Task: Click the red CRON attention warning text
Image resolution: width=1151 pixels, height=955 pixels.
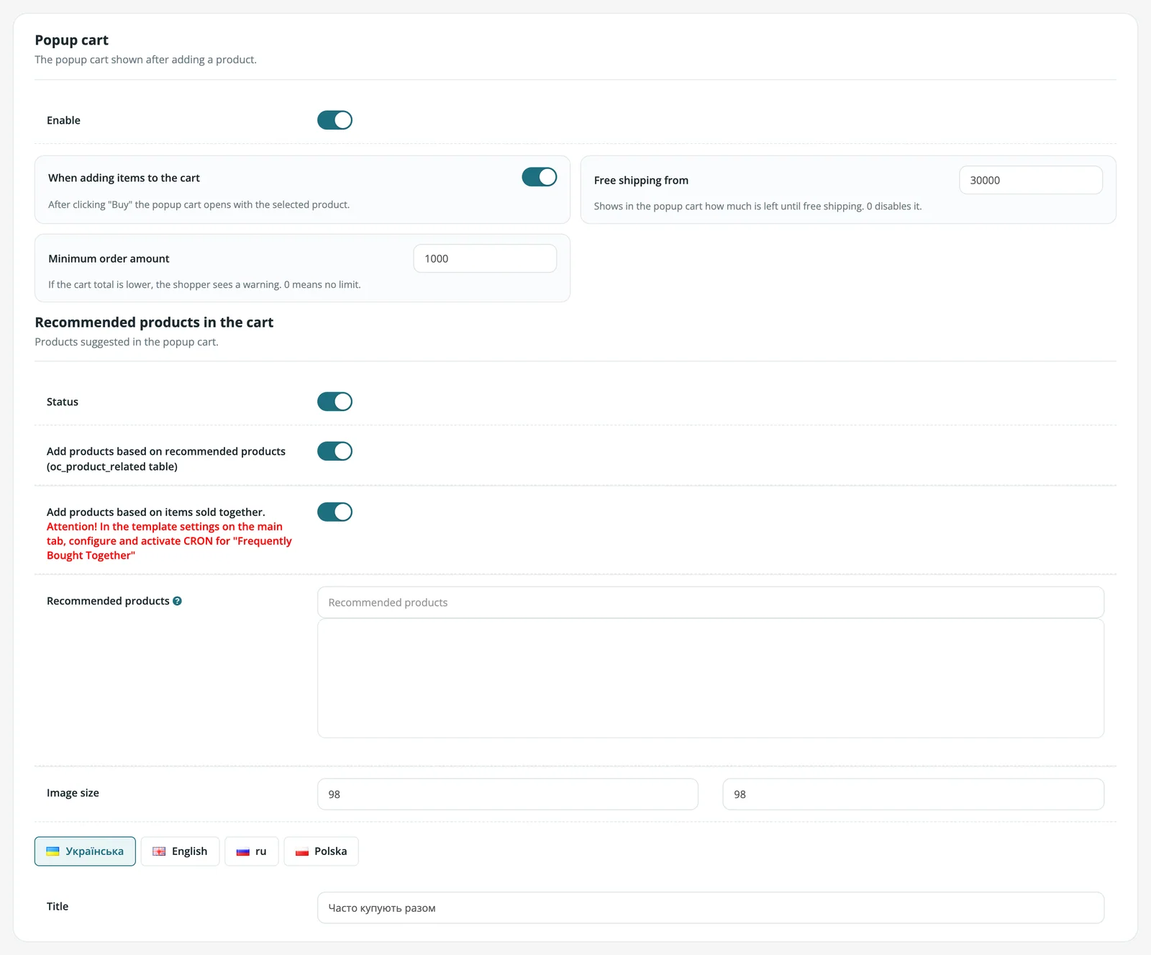Action: (169, 541)
